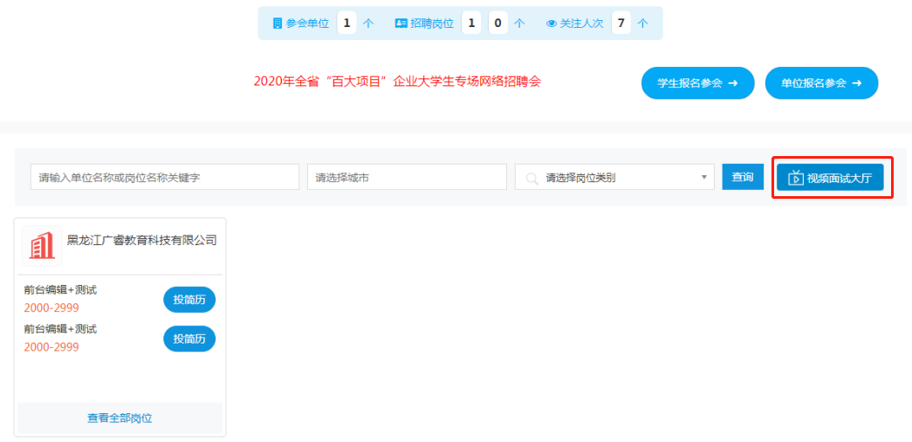
Task: Click the eye icon beside 关注人次
Action: [552, 24]
